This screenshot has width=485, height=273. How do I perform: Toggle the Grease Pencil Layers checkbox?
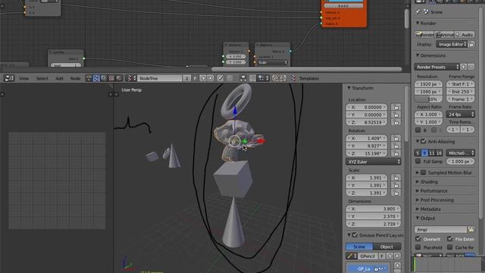355,235
